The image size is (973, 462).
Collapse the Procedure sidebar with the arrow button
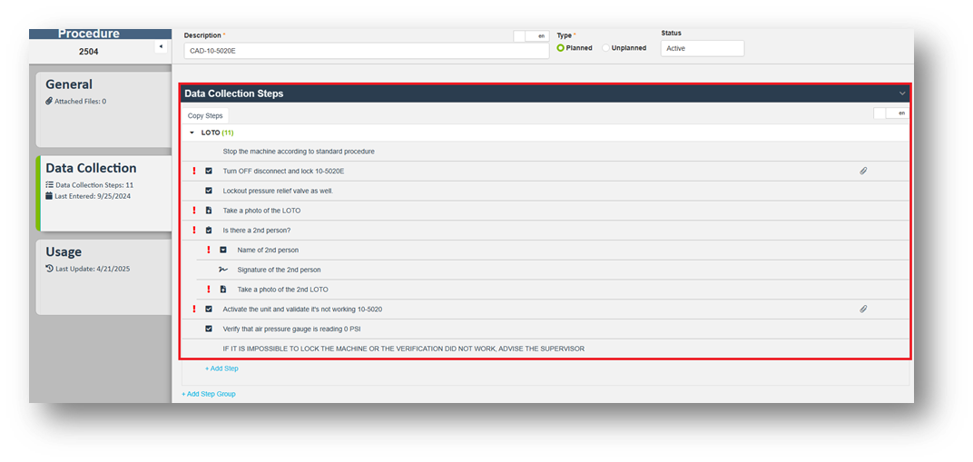click(161, 46)
